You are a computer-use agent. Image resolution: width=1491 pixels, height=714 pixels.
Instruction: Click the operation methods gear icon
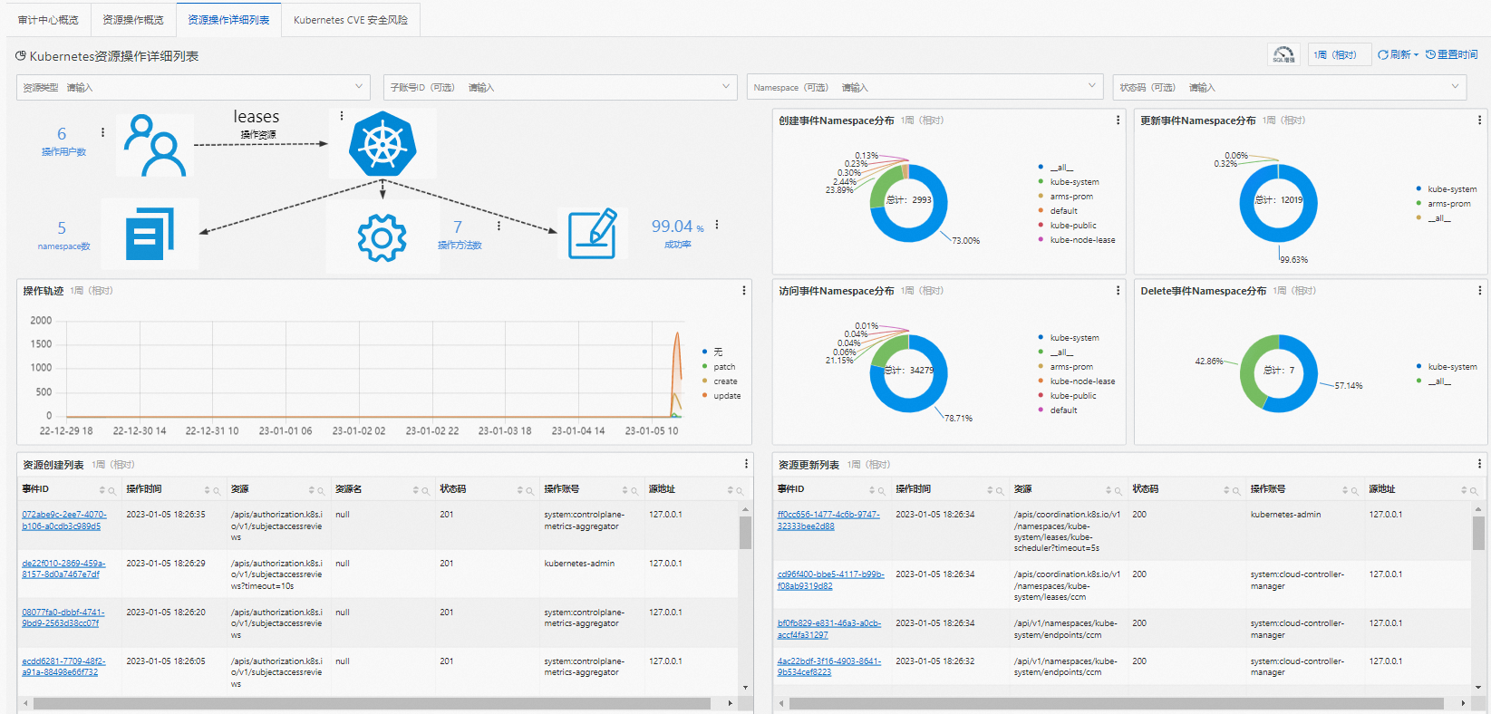coord(382,238)
